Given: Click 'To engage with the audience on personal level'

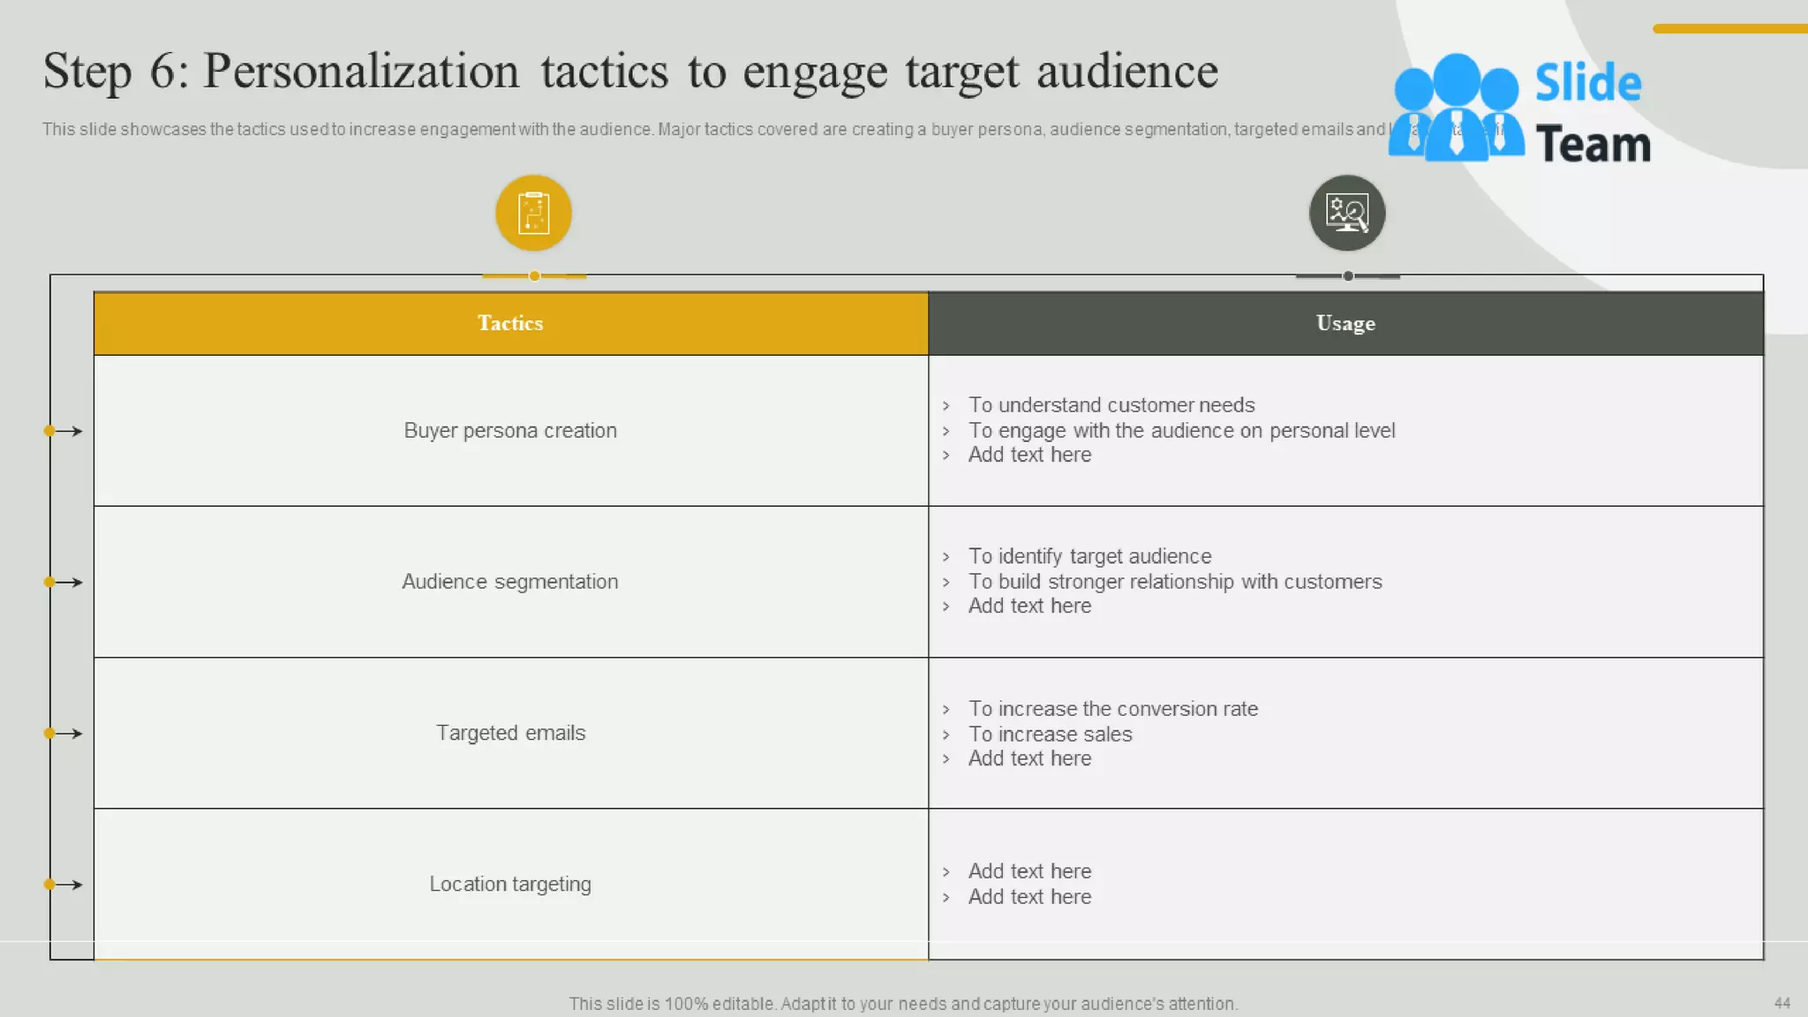Looking at the screenshot, I should tap(1181, 431).
